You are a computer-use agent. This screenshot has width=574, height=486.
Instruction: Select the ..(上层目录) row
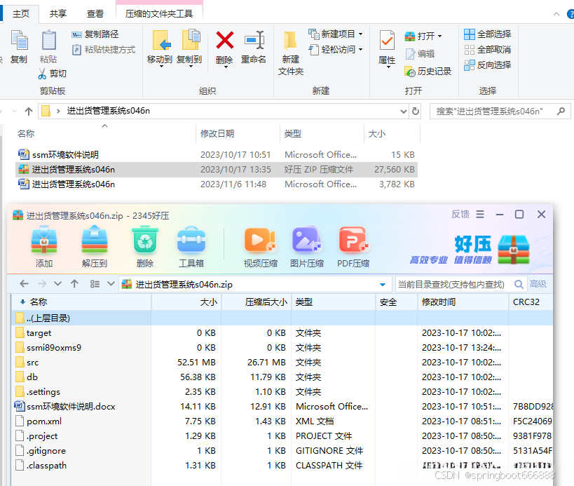point(282,318)
